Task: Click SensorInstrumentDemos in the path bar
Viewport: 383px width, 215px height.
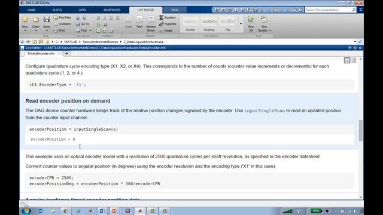Action: pos(100,42)
